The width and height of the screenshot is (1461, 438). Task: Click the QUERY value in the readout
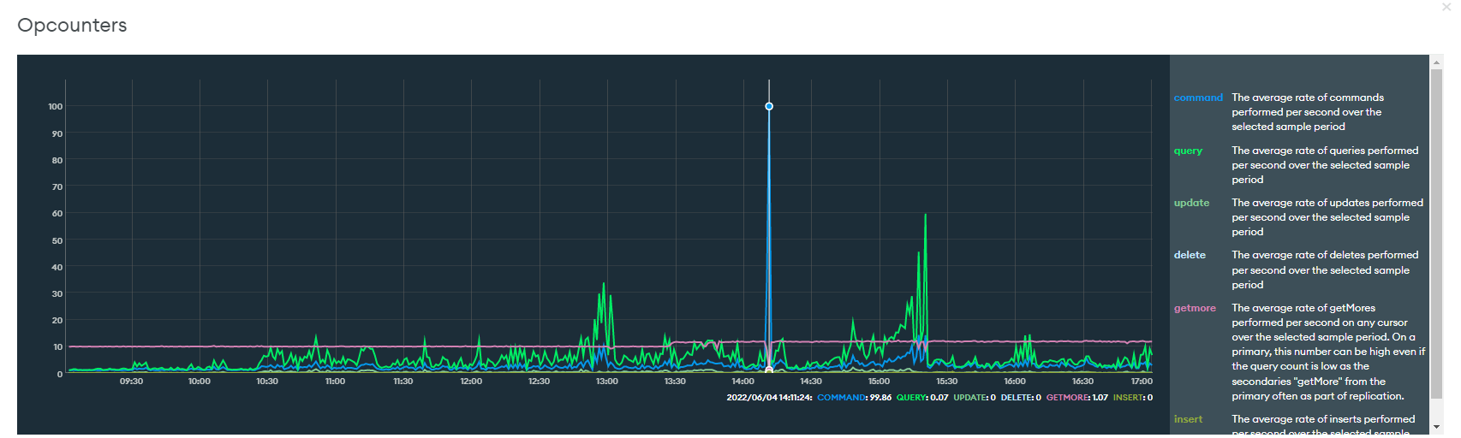tap(939, 398)
